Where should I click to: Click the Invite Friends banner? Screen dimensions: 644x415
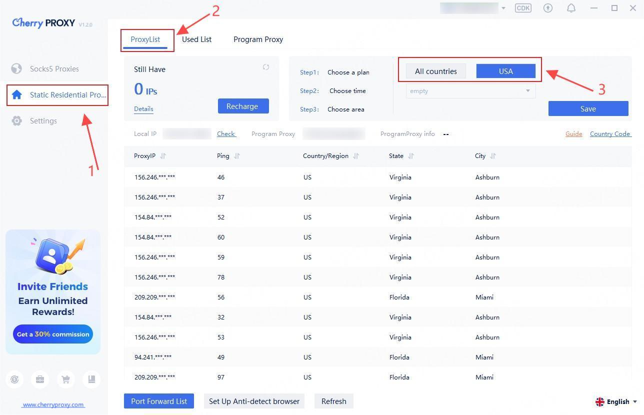click(x=53, y=292)
